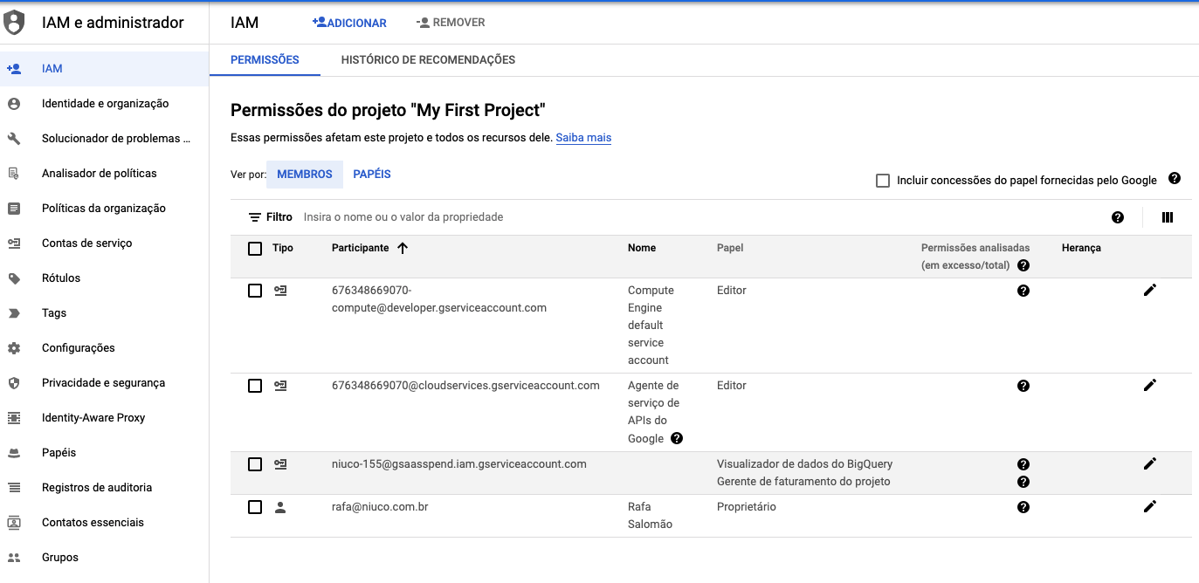Select the niuco-155@gsaasspend row checkbox
Image resolution: width=1199 pixels, height=583 pixels.
[255, 464]
